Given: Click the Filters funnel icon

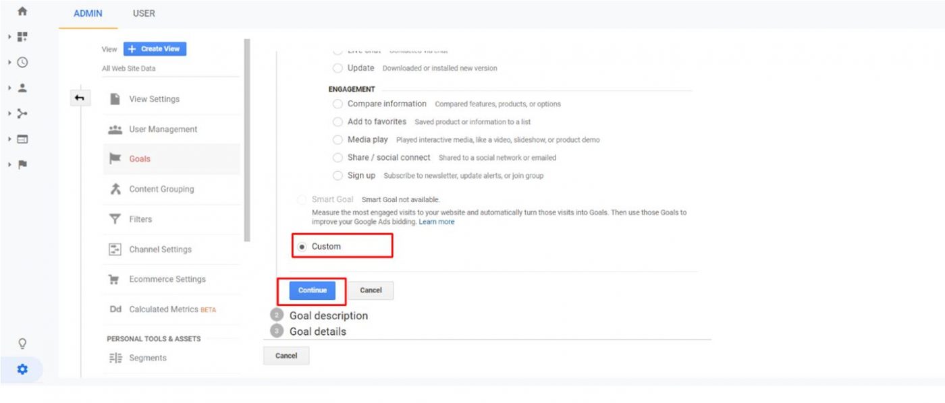Looking at the screenshot, I should tap(114, 219).
